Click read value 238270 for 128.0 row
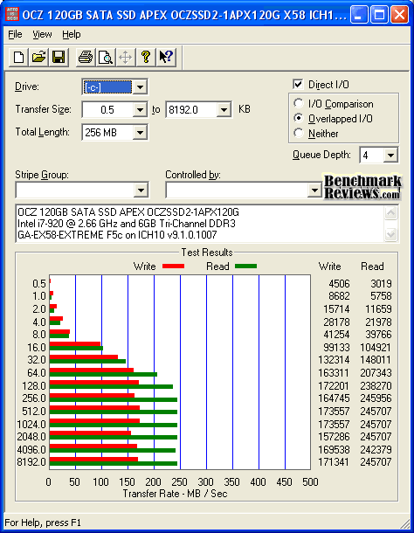 [x=376, y=386]
